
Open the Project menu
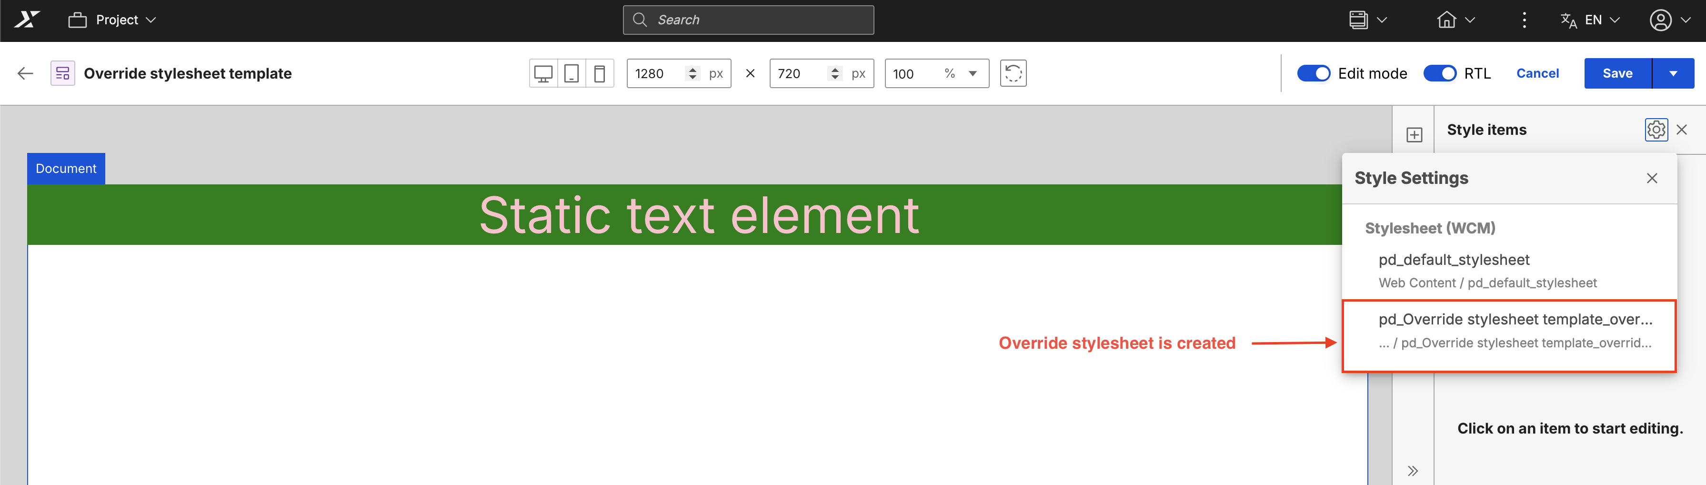pos(112,20)
